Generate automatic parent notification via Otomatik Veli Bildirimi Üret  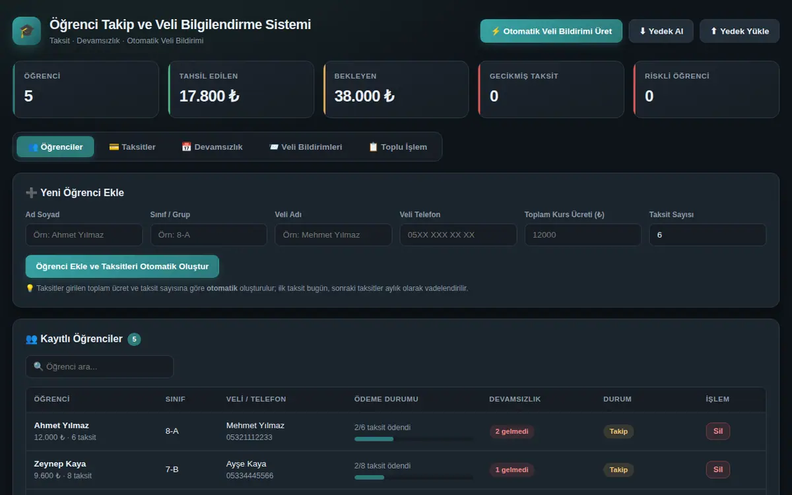(x=551, y=31)
